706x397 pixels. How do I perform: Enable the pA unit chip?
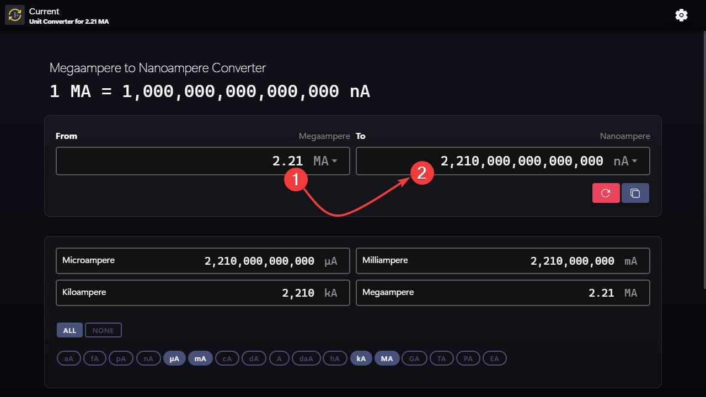tap(121, 358)
